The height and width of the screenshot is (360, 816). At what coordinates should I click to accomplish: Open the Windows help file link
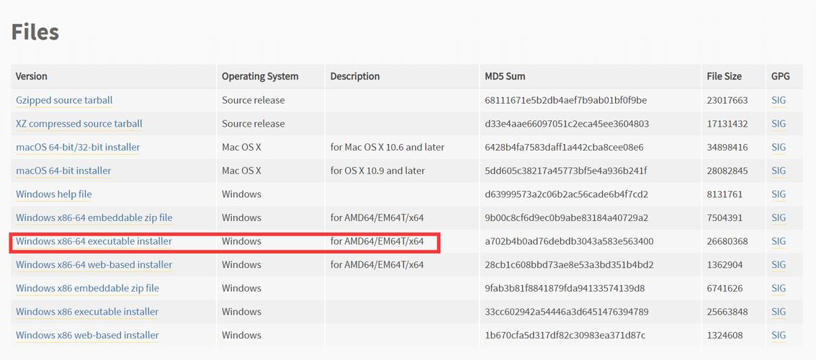tap(53, 194)
